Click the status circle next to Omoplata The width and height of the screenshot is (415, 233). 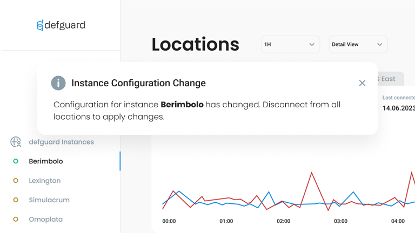pos(16,220)
